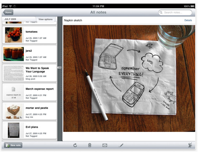The height and width of the screenshot is (152, 198).
Task: Create a New note
Action: tap(13, 145)
